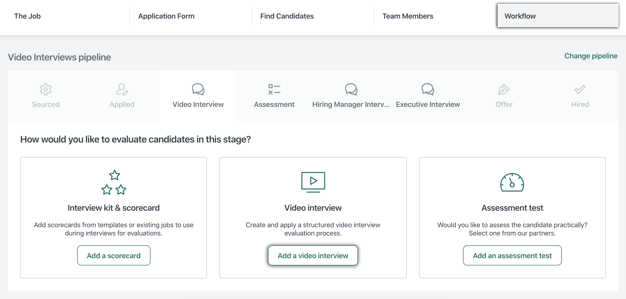Click the Sourced stage gear icon
Viewport: 626px width, 299px height.
pos(46,89)
